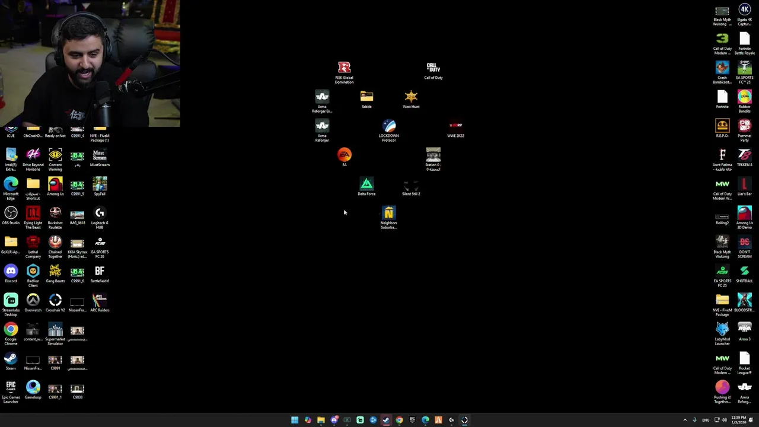Select the IMG_9618 file
This screenshot has height=427, width=759.
click(77, 216)
